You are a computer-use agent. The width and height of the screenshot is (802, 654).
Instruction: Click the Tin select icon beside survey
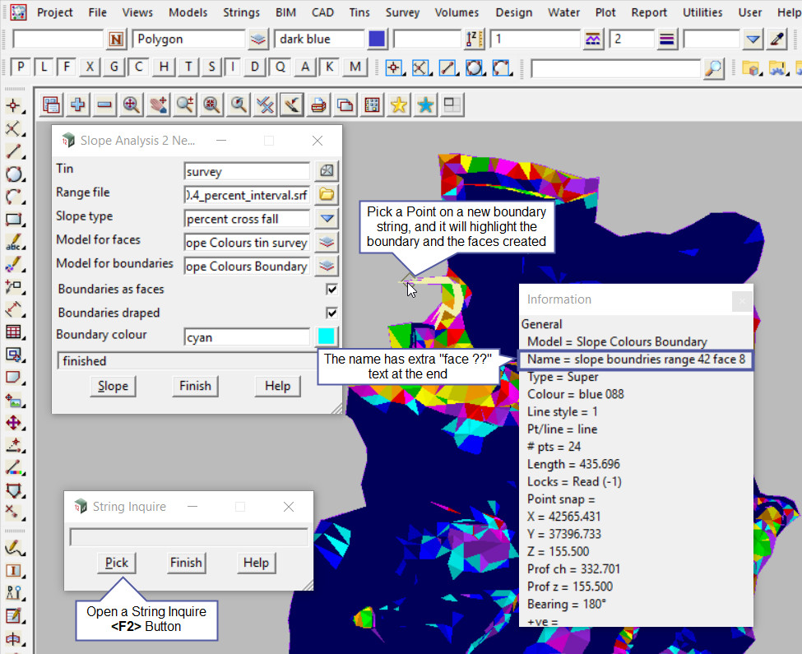click(x=327, y=171)
